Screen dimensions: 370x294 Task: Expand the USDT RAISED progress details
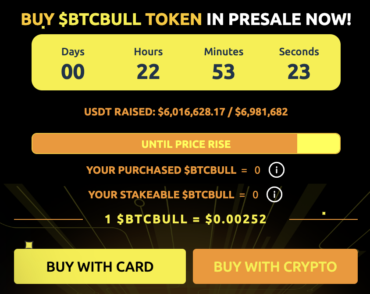pyautogui.click(x=185, y=112)
